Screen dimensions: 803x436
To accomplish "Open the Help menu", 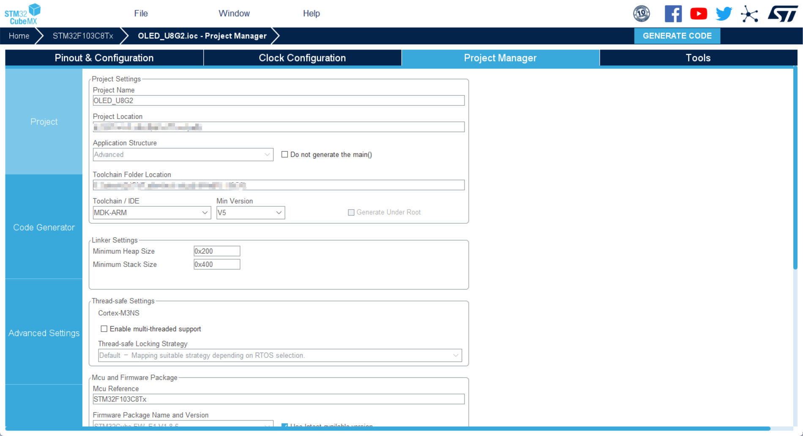I will pyautogui.click(x=311, y=14).
